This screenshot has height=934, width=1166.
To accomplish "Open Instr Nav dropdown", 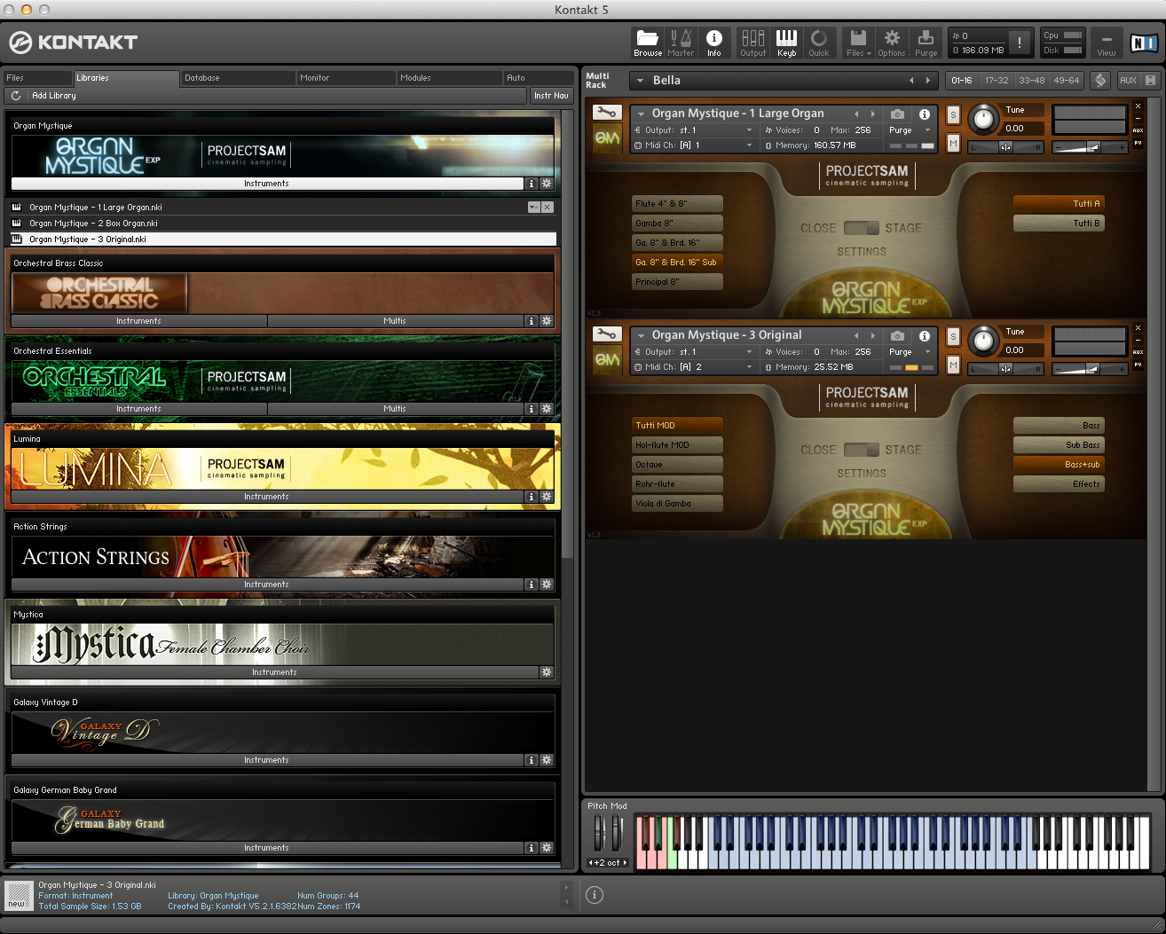I will pos(552,96).
